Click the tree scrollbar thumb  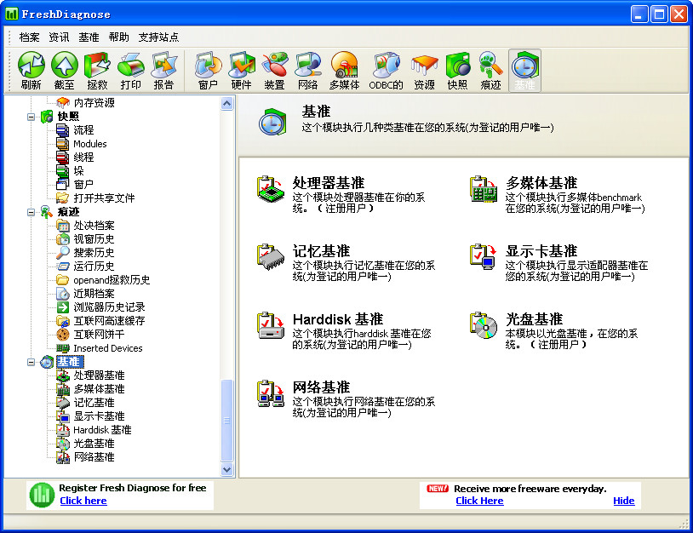click(227, 421)
